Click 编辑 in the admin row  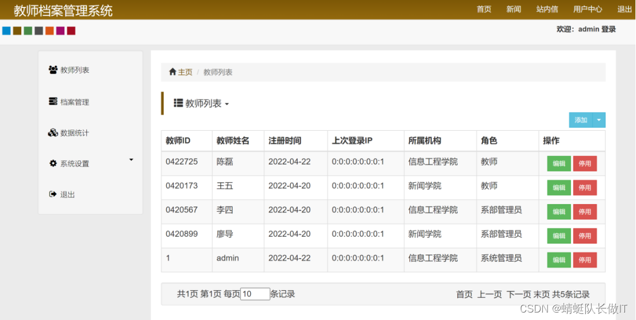tap(559, 260)
